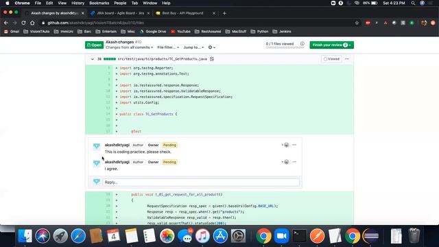The image size is (439, 247).
Task: Add reaction to the 'I agree.' comment
Action: [x=285, y=162]
